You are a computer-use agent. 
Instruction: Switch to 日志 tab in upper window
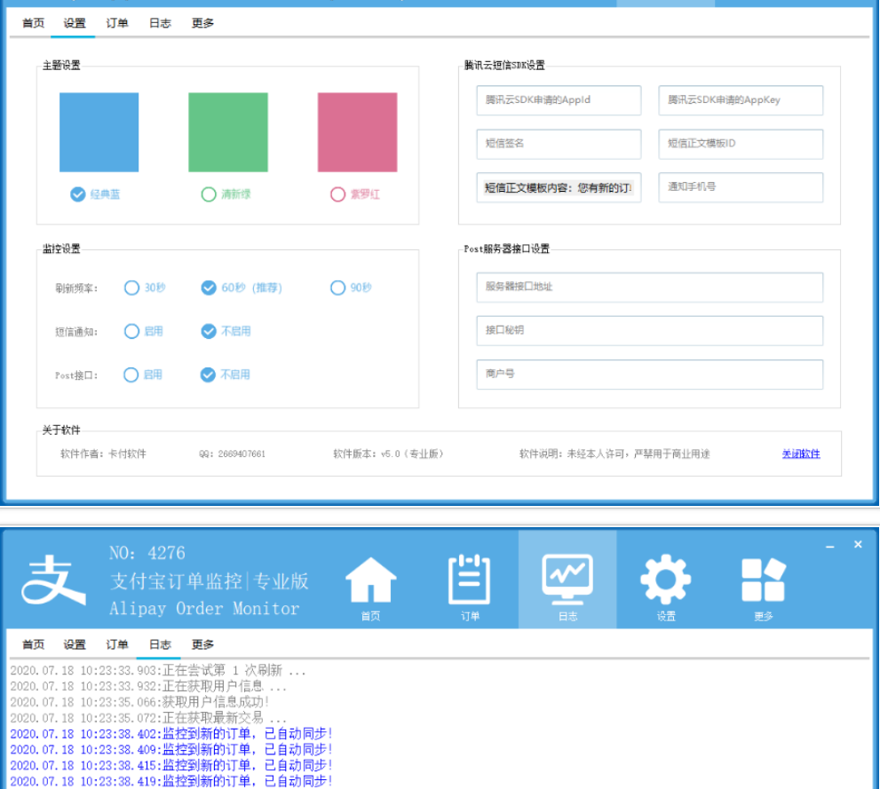coord(160,23)
